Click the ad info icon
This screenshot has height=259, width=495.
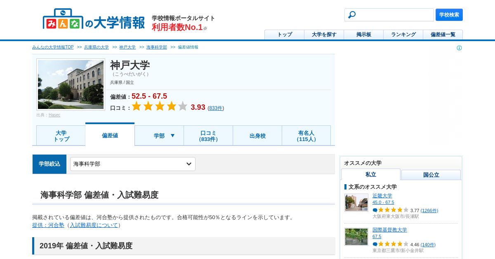point(459,48)
